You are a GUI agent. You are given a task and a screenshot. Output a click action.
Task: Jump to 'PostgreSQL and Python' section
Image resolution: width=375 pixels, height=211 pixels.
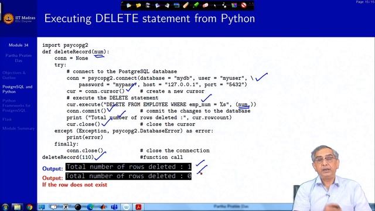pyautogui.click(x=17, y=89)
